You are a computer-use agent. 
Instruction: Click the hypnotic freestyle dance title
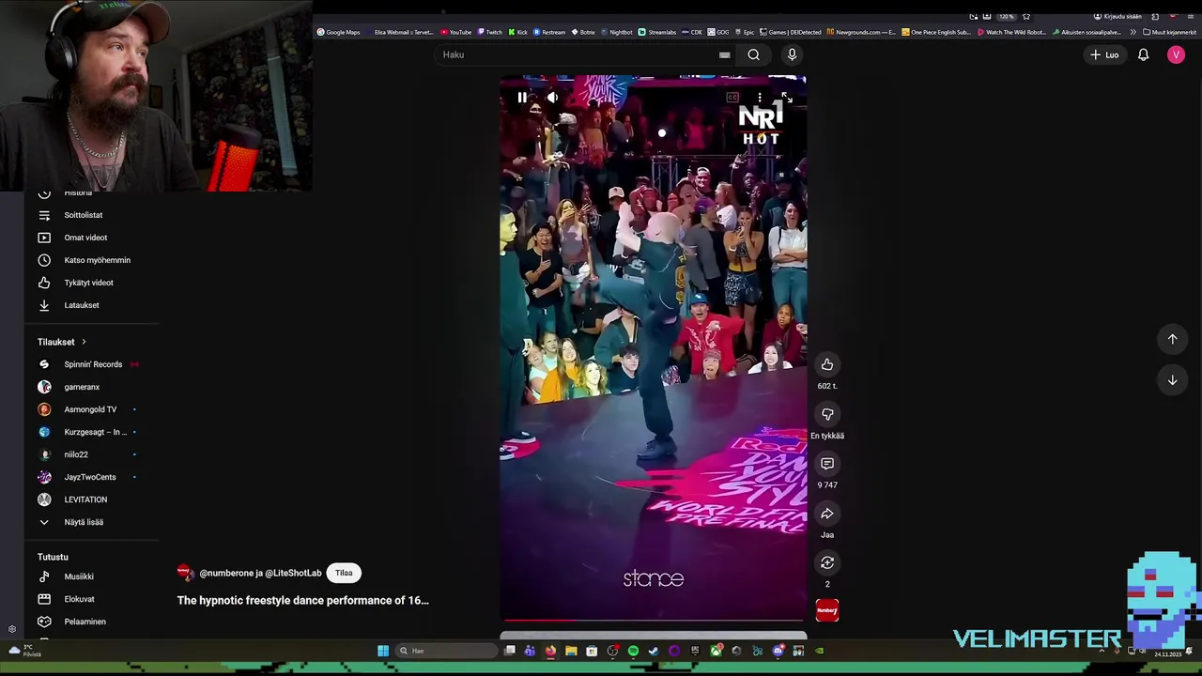point(302,601)
